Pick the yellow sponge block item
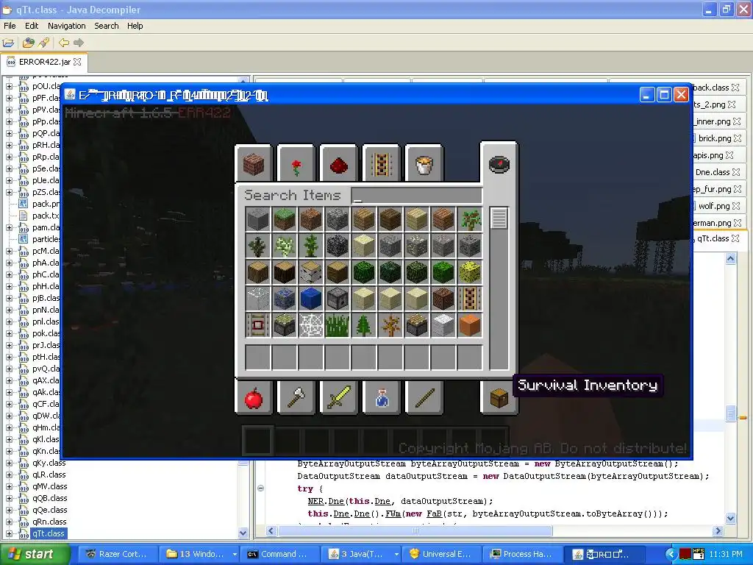This screenshot has height=565, width=753. pos(469,272)
